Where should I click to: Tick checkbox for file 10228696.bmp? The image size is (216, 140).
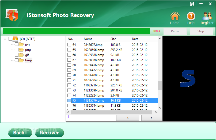pyautogui.click(x=69, y=50)
